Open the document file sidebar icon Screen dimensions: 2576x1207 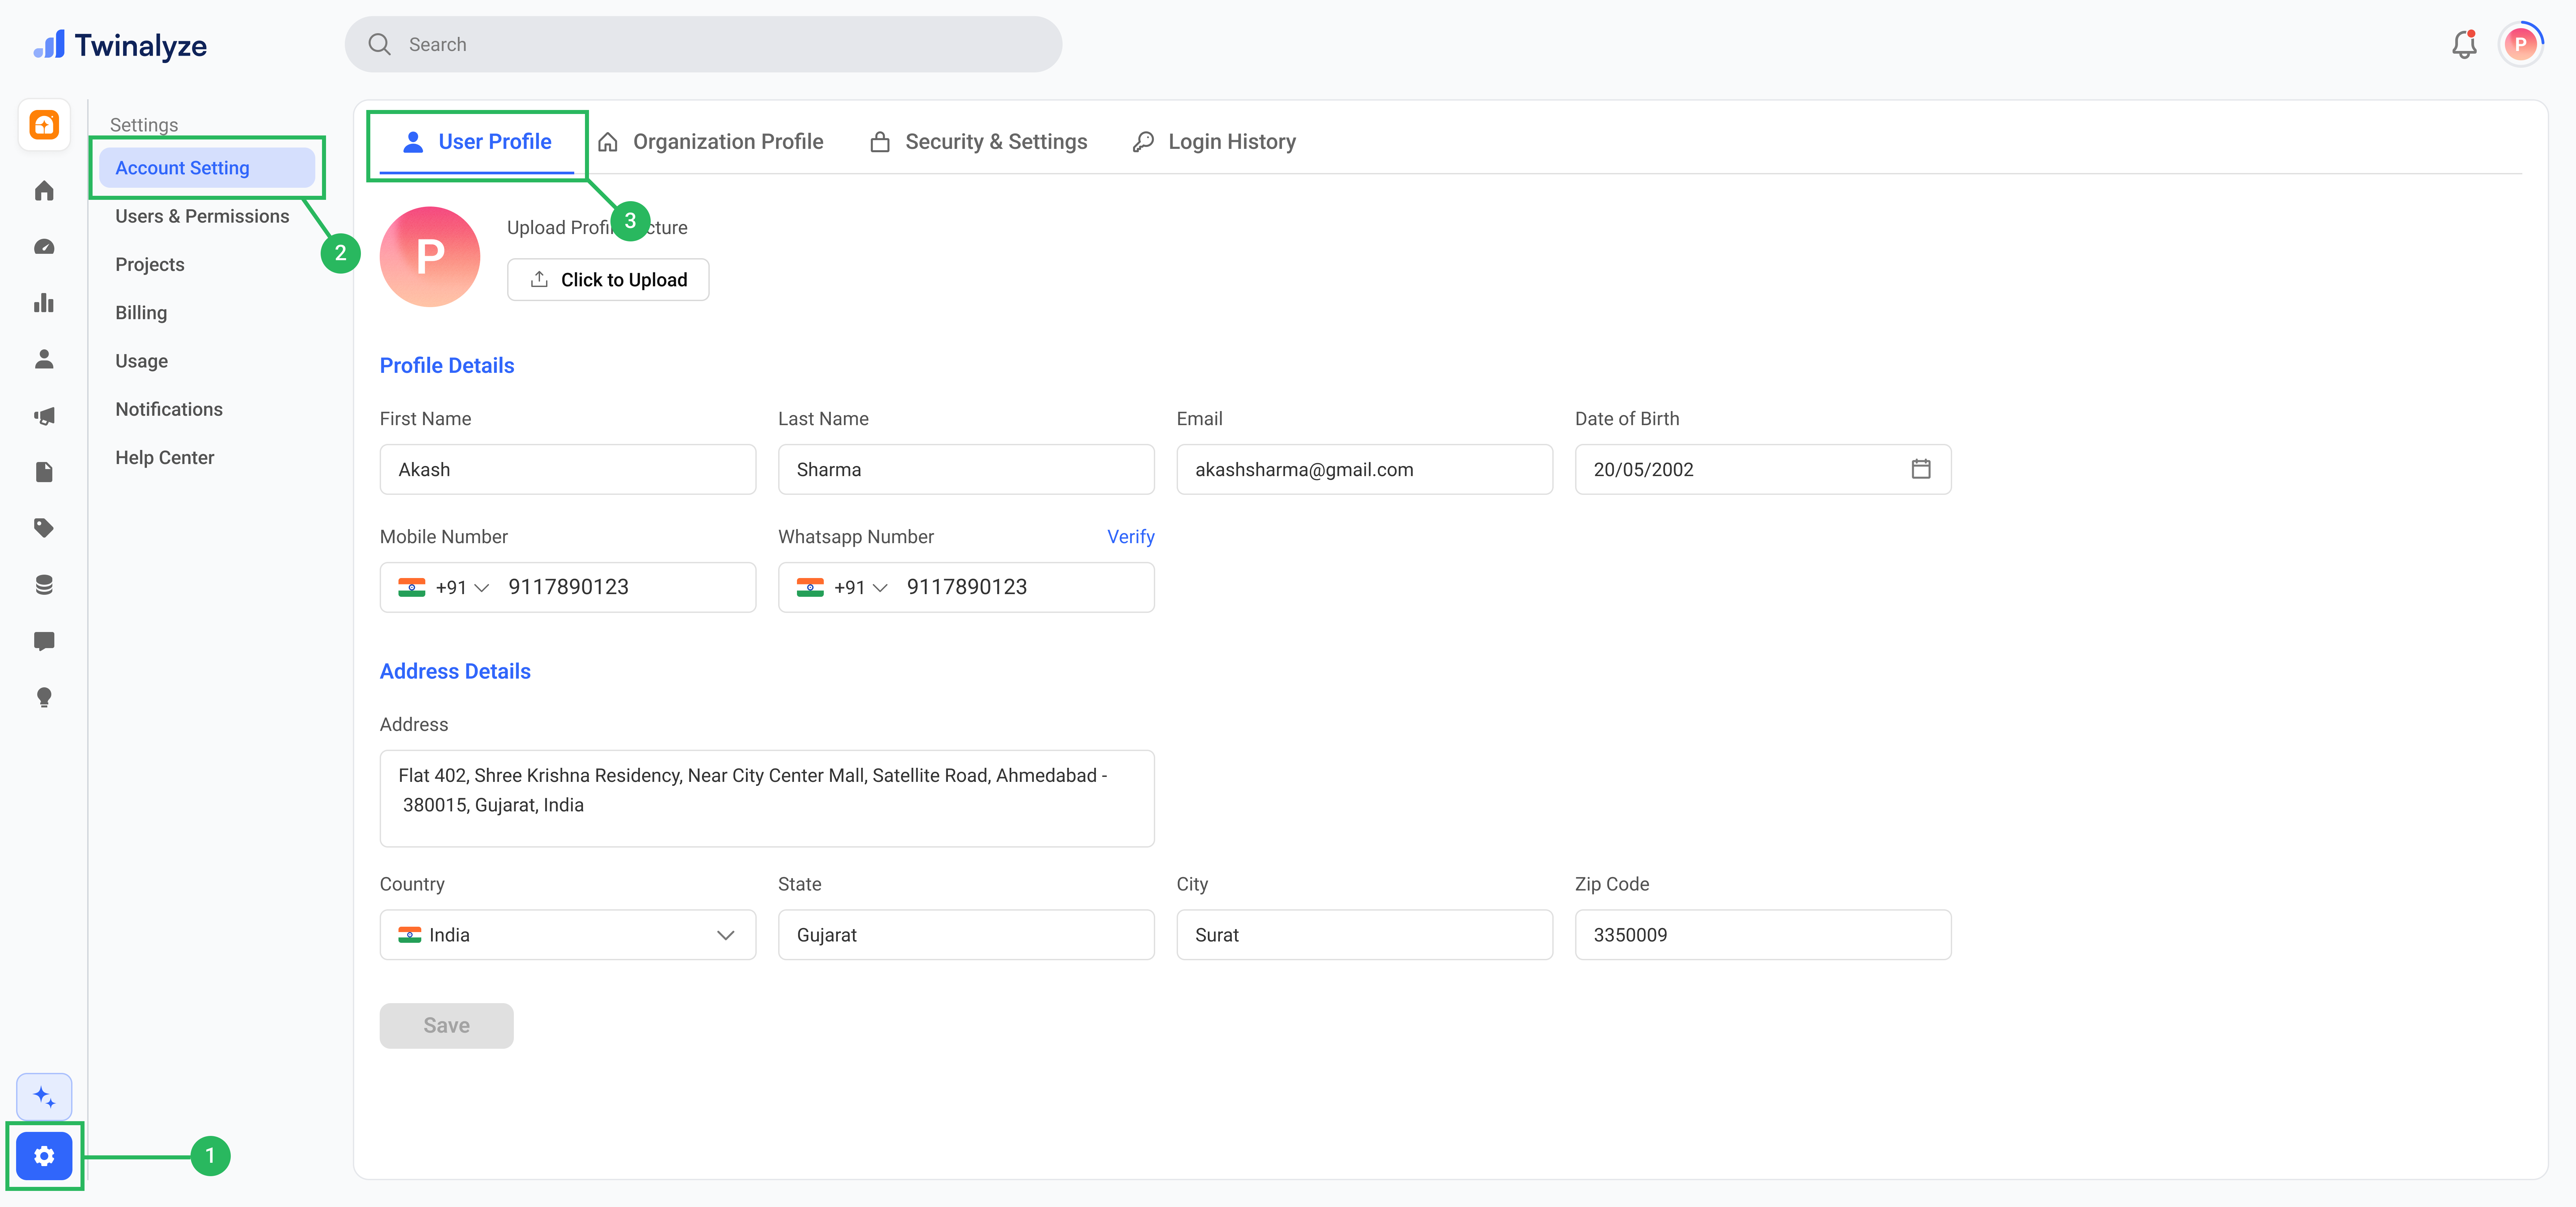[44, 472]
